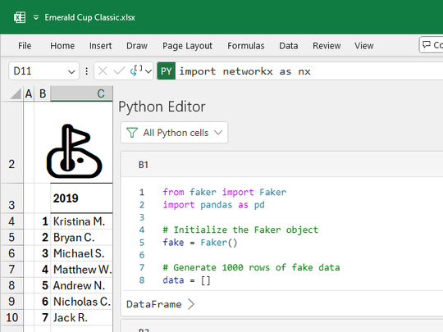Confirm the formula entry with checkmark icon

tap(119, 71)
